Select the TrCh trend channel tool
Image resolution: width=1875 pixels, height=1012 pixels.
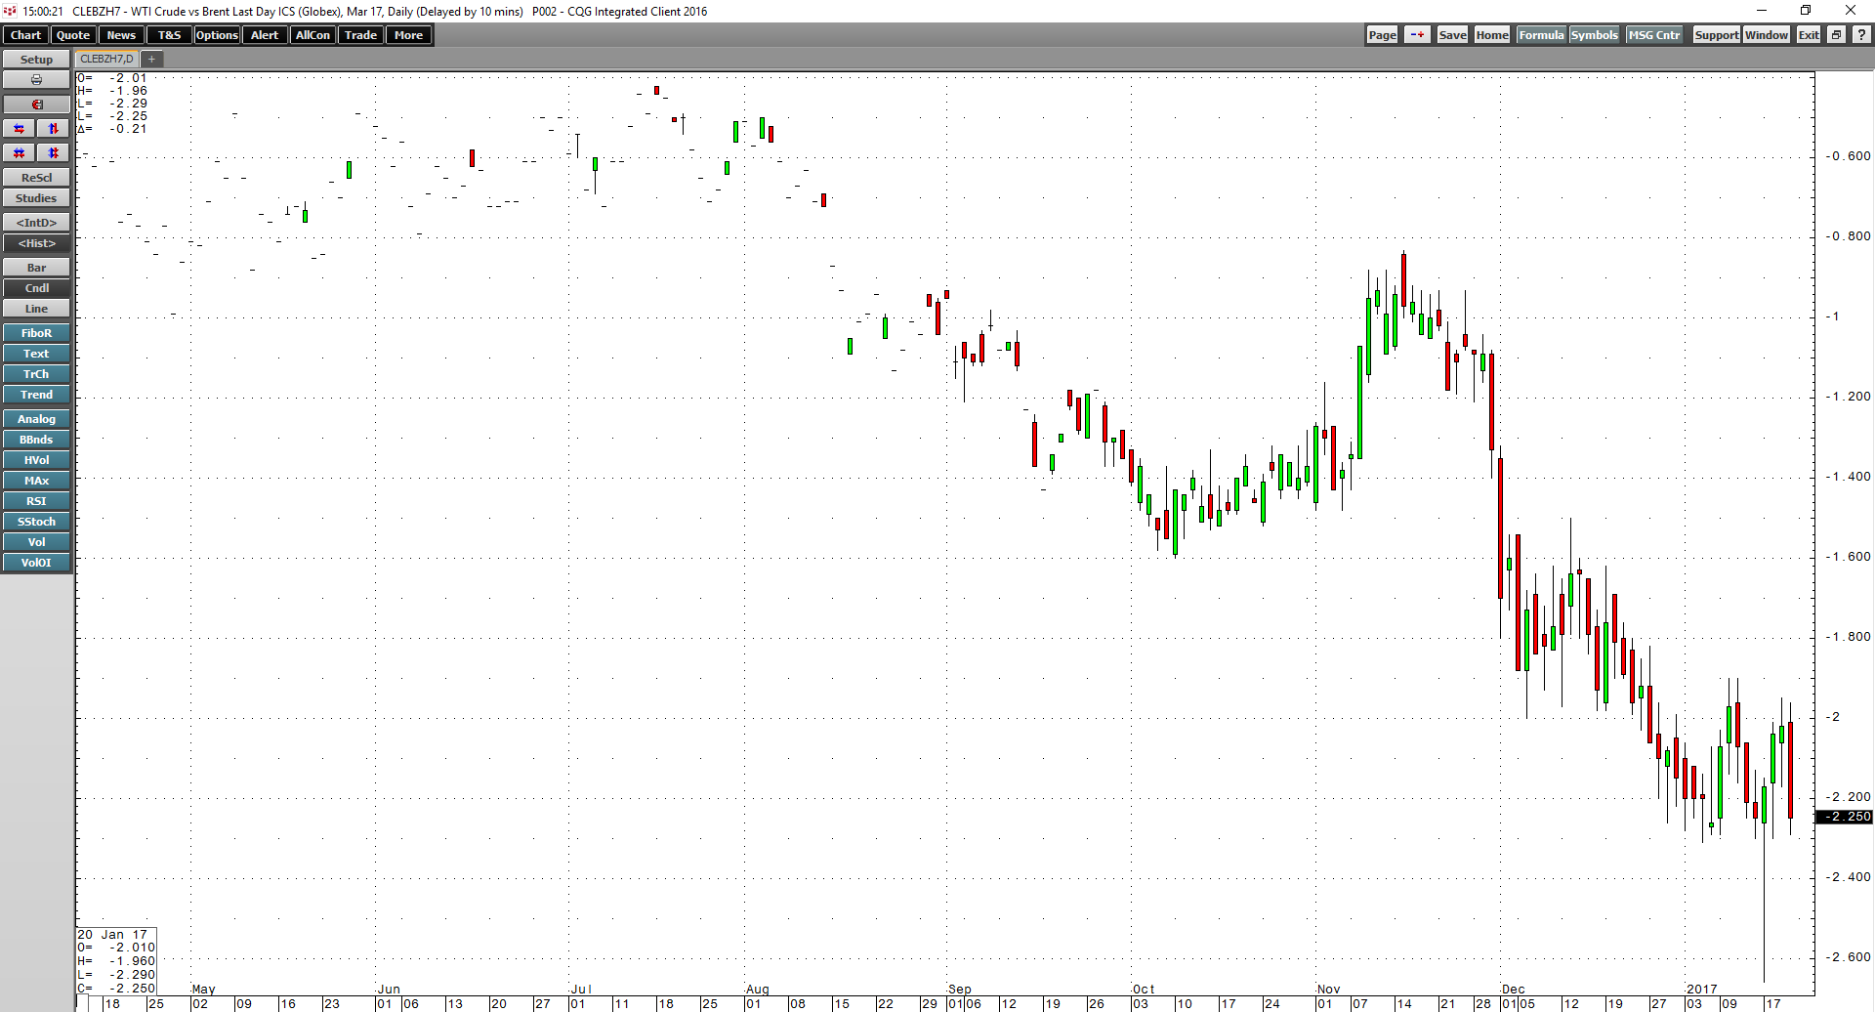pyautogui.click(x=36, y=374)
